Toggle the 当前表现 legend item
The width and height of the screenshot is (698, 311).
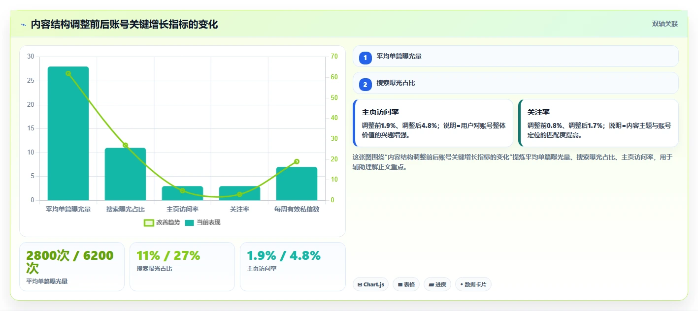click(x=202, y=222)
